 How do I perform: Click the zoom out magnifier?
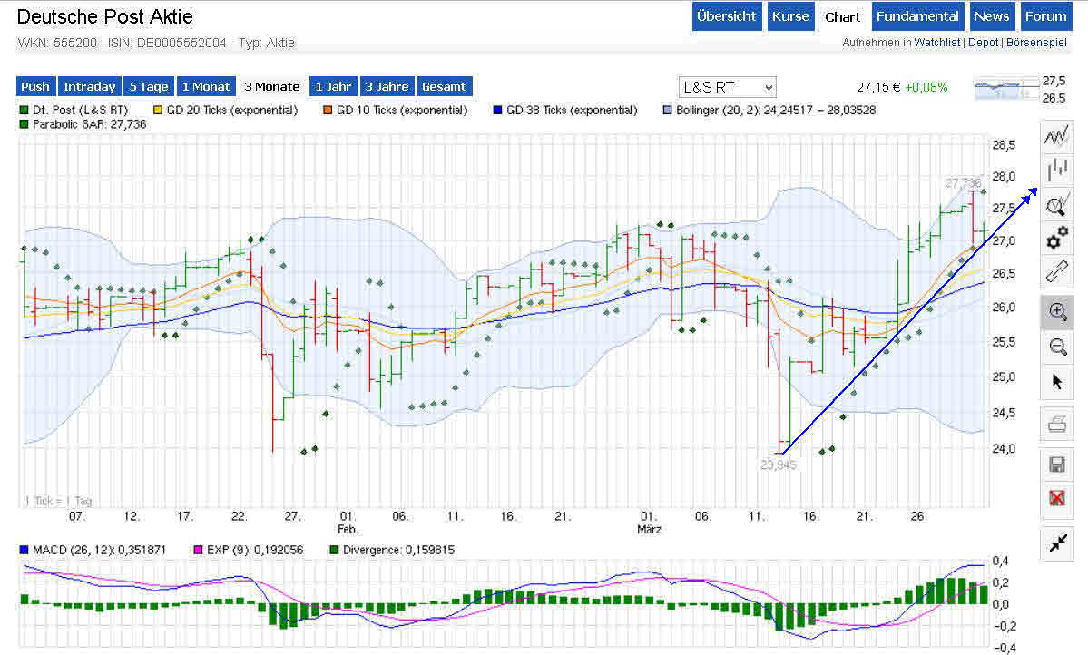pos(1056,346)
